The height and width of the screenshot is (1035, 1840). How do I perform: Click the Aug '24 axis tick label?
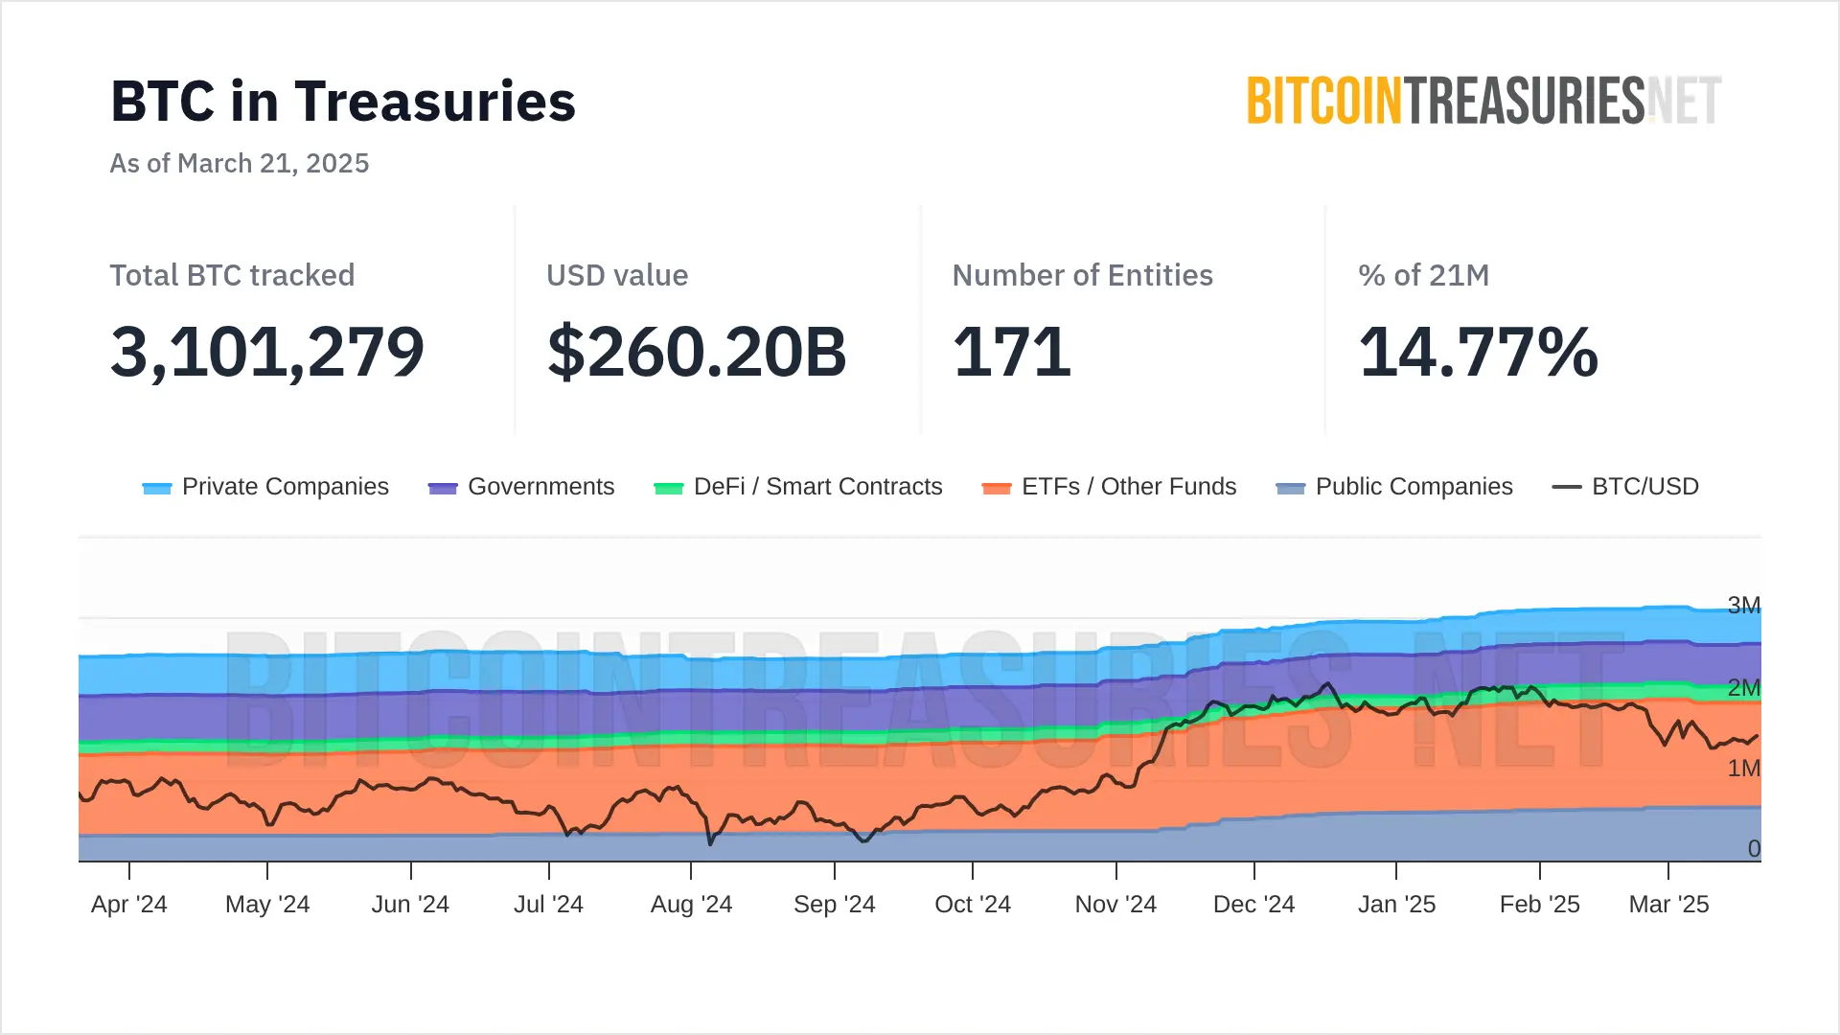pyautogui.click(x=691, y=904)
